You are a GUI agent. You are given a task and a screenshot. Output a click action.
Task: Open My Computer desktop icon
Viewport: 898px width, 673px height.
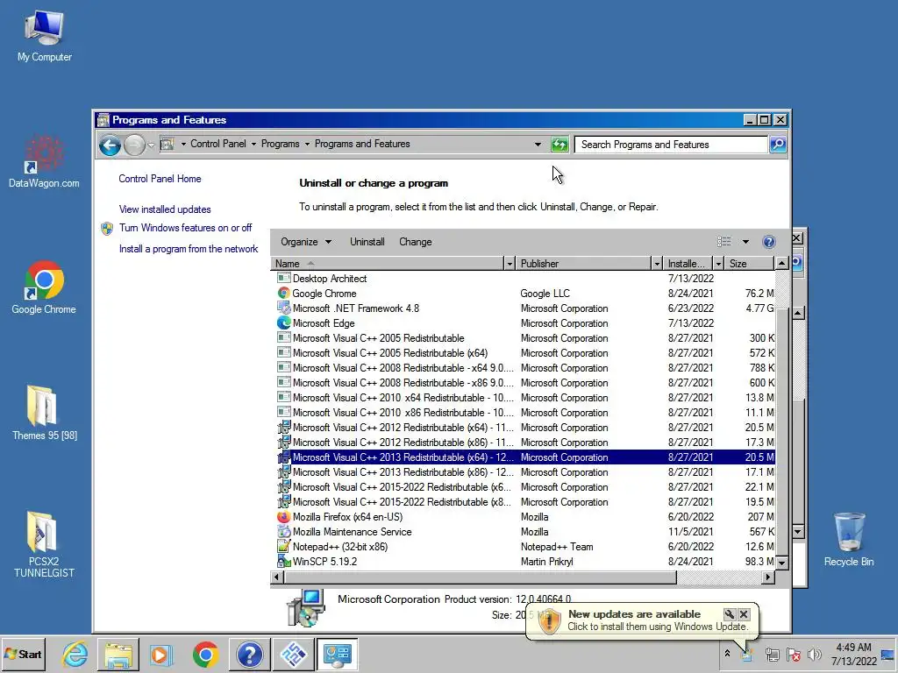(44, 37)
